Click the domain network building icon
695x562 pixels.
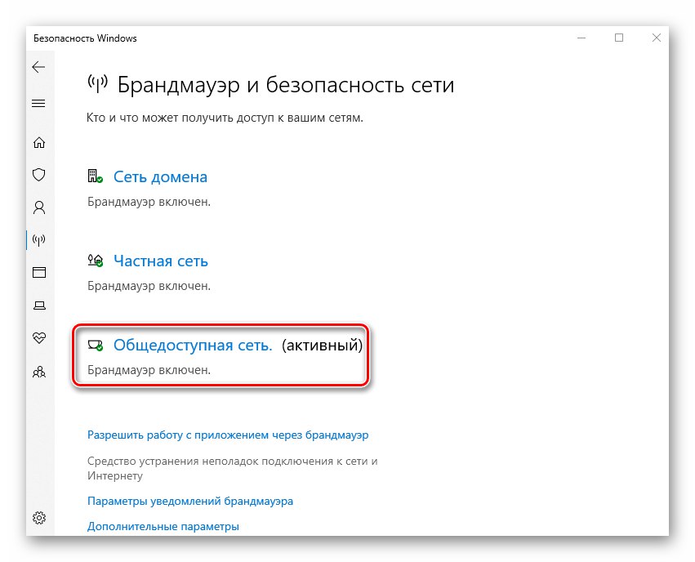coord(95,176)
